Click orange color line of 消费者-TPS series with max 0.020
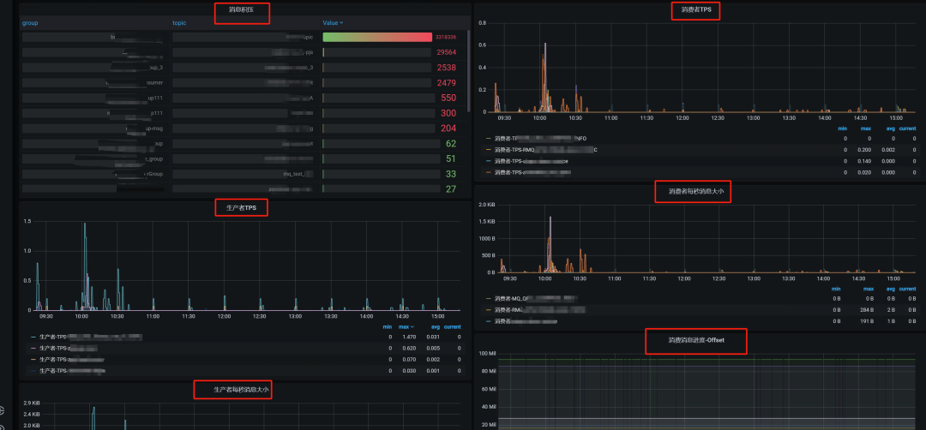Screen dimensions: 926x430 click(x=489, y=172)
